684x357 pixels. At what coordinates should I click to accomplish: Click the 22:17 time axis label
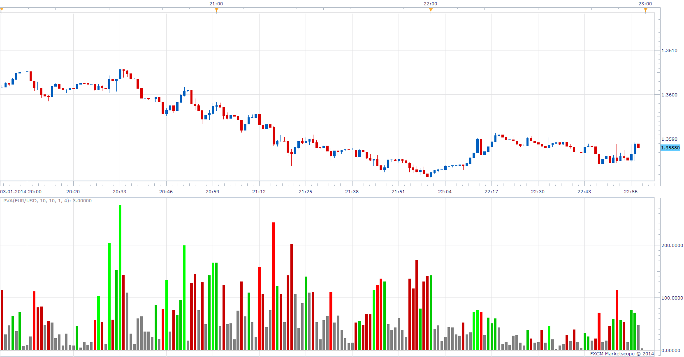coord(491,192)
